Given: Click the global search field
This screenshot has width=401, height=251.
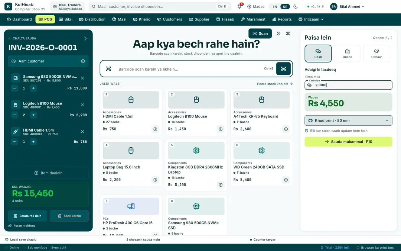Looking at the screenshot, I should (x=160, y=7).
